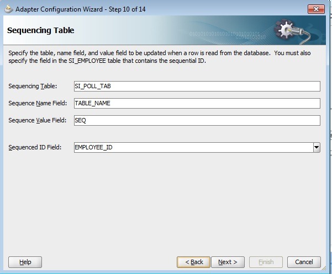
Task: Expand the Sequenced ID Field dropdown arrow
Action: coord(317,147)
